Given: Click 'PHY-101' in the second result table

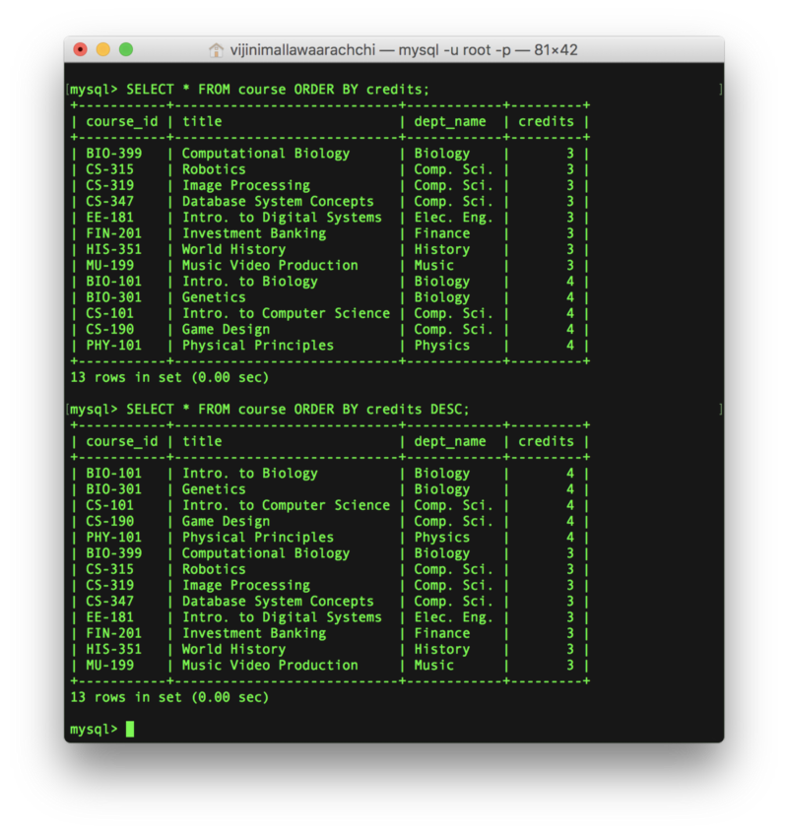Looking at the screenshot, I should (x=113, y=538).
